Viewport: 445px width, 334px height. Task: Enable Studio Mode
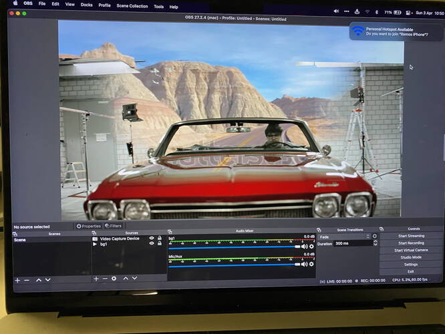click(411, 257)
